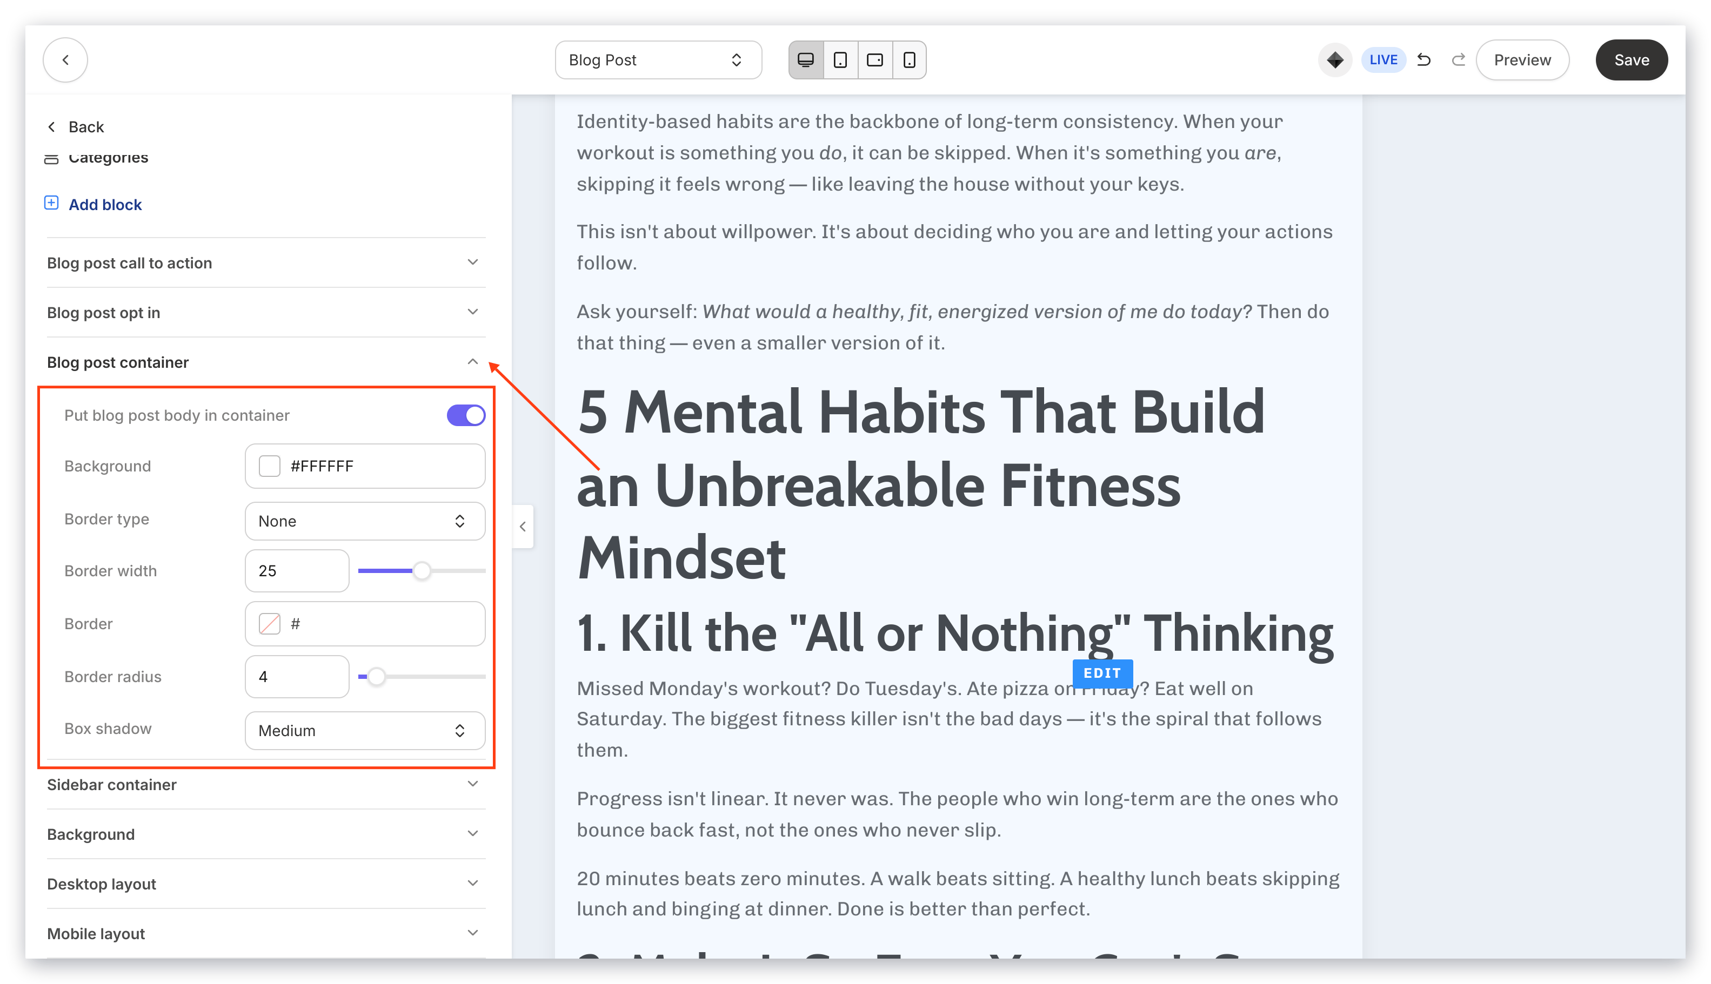Click the LIVE status badge
Screen dimensions: 1711x984
point(1383,60)
